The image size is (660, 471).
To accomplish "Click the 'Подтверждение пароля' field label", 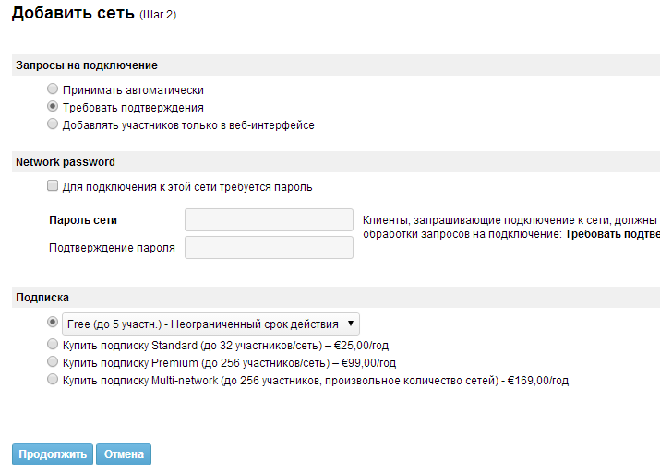I will point(112,248).
